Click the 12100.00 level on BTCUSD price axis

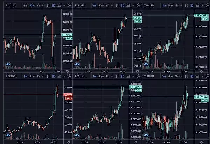tap(67, 14)
